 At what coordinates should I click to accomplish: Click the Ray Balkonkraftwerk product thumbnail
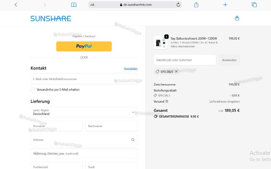161,42
